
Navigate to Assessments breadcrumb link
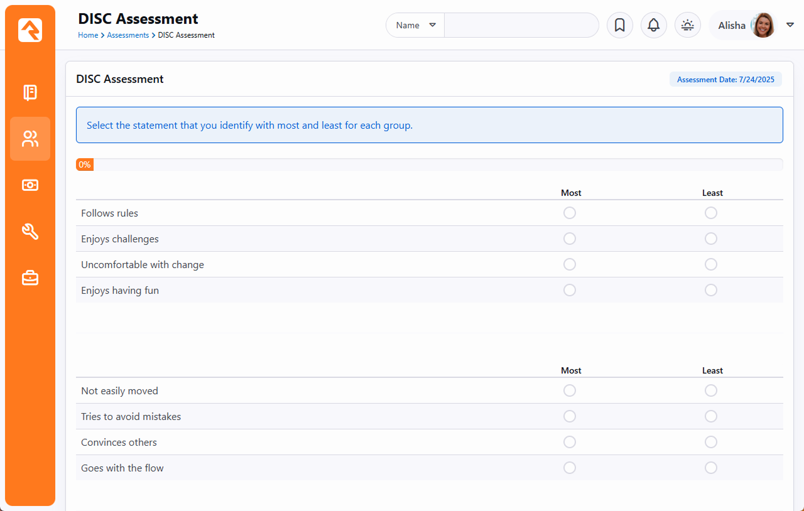point(128,35)
